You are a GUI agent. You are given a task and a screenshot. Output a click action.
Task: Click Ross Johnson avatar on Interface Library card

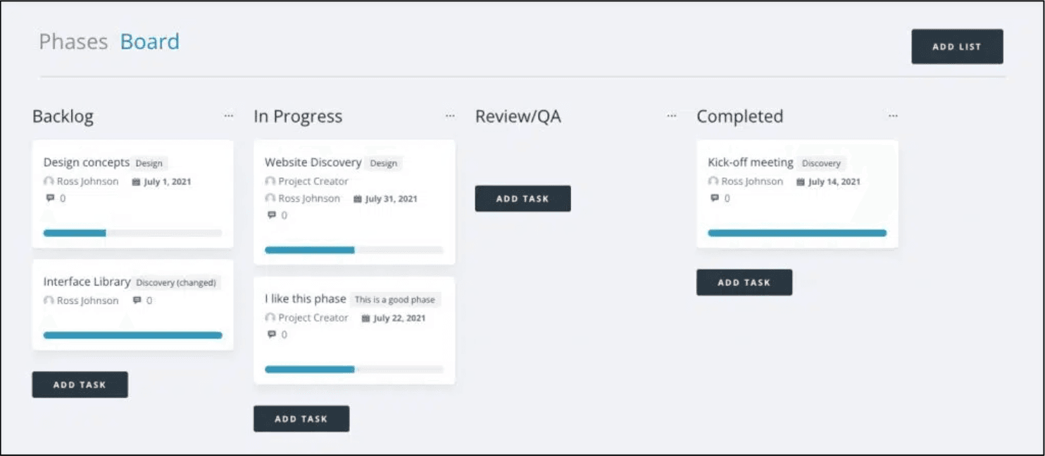tap(49, 300)
